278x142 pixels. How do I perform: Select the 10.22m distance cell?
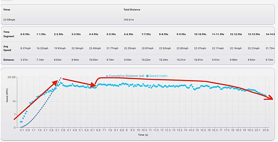(x=146, y=60)
